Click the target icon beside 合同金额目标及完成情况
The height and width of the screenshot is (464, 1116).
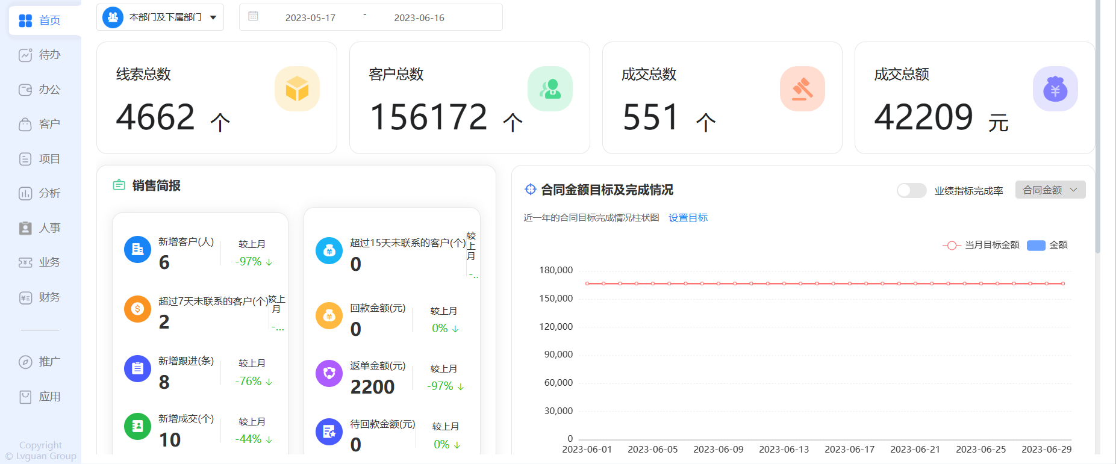pyautogui.click(x=530, y=189)
